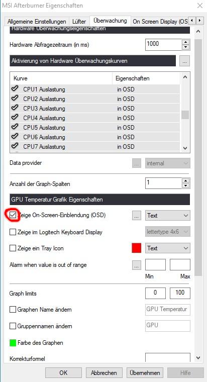Open ellipsis button next to OSD option
Screen dimensions: 207x382
(137, 216)
